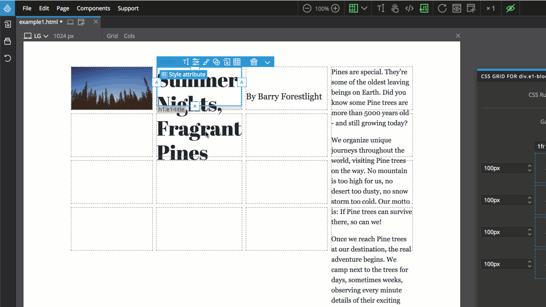Open the LG breakpoint dropdown

[x=41, y=36]
